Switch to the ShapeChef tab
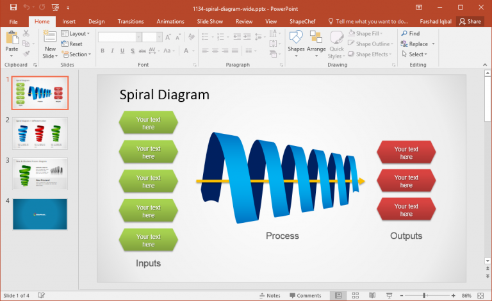The image size is (492, 301). (x=302, y=21)
